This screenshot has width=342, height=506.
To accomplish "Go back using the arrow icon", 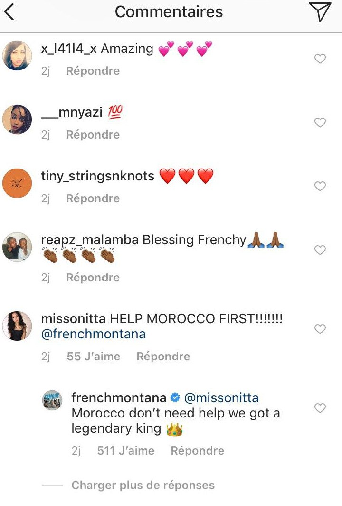I will point(9,12).
